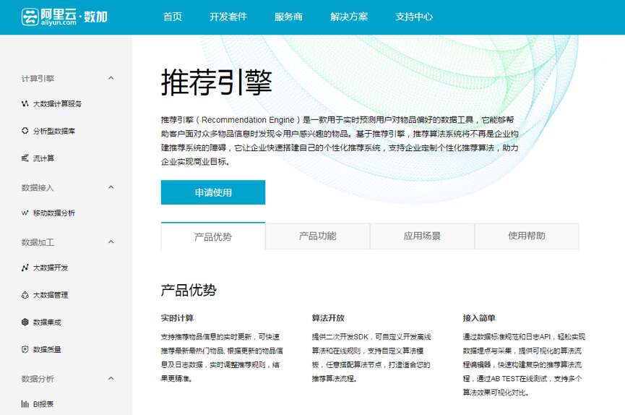This screenshot has width=625, height=415.
Task: Click the 数据质量 shield icon
Action: coord(25,349)
